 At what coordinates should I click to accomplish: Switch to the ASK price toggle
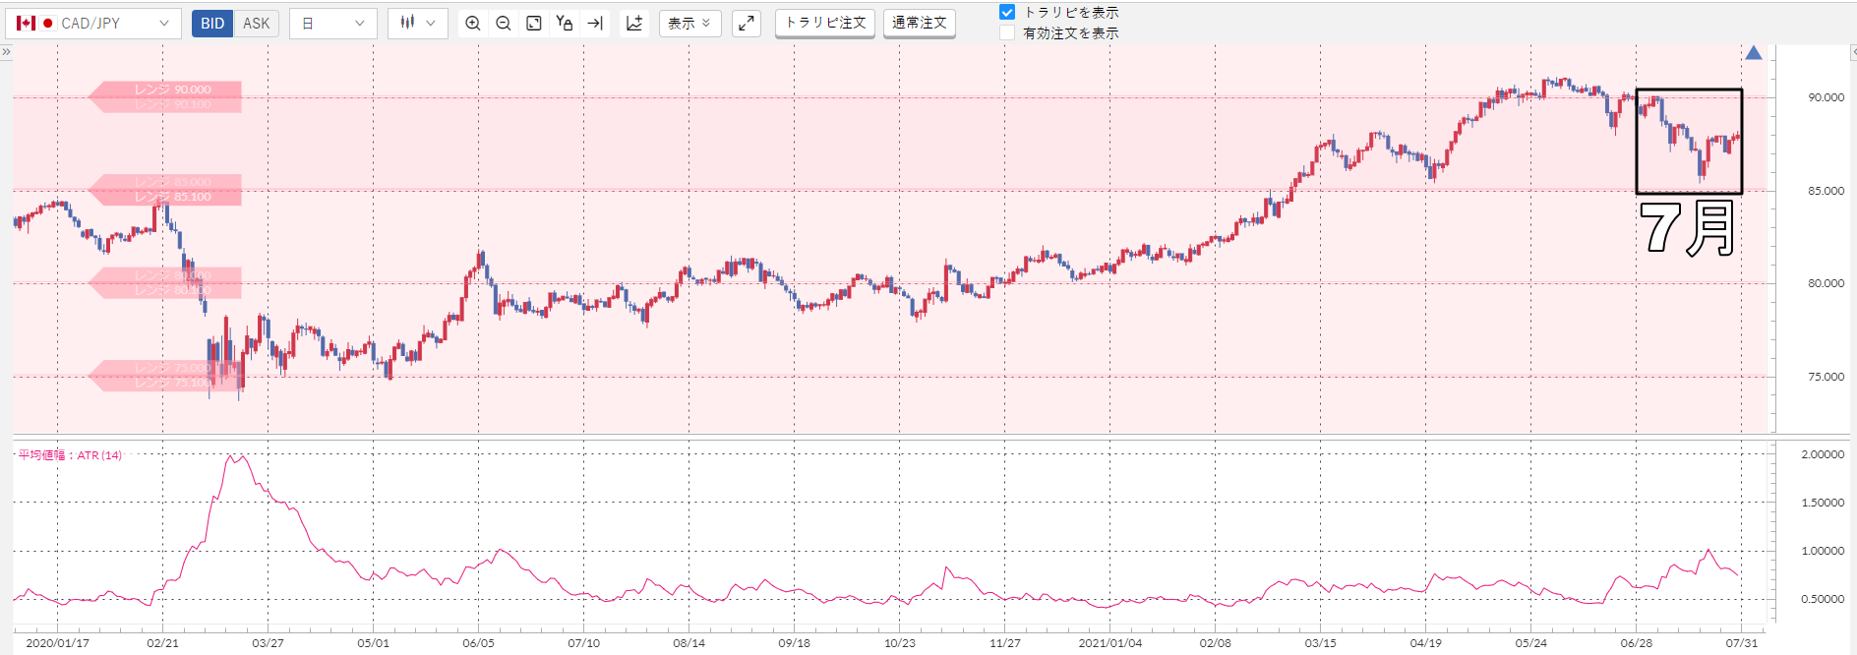(256, 24)
